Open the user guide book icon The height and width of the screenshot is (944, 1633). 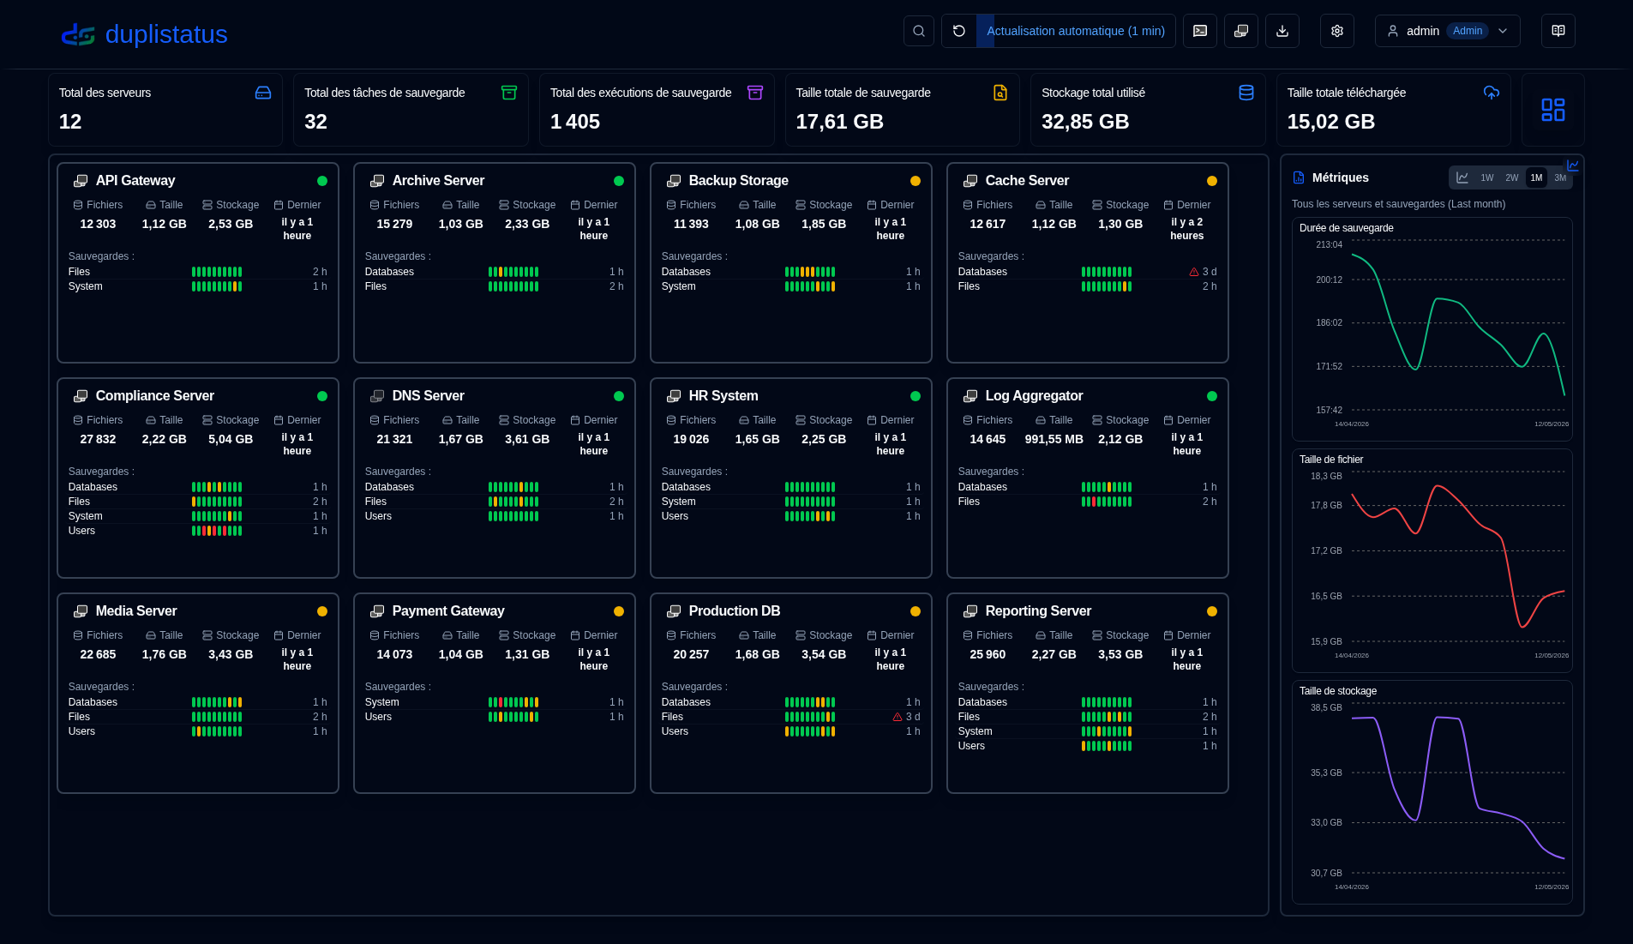click(1558, 31)
